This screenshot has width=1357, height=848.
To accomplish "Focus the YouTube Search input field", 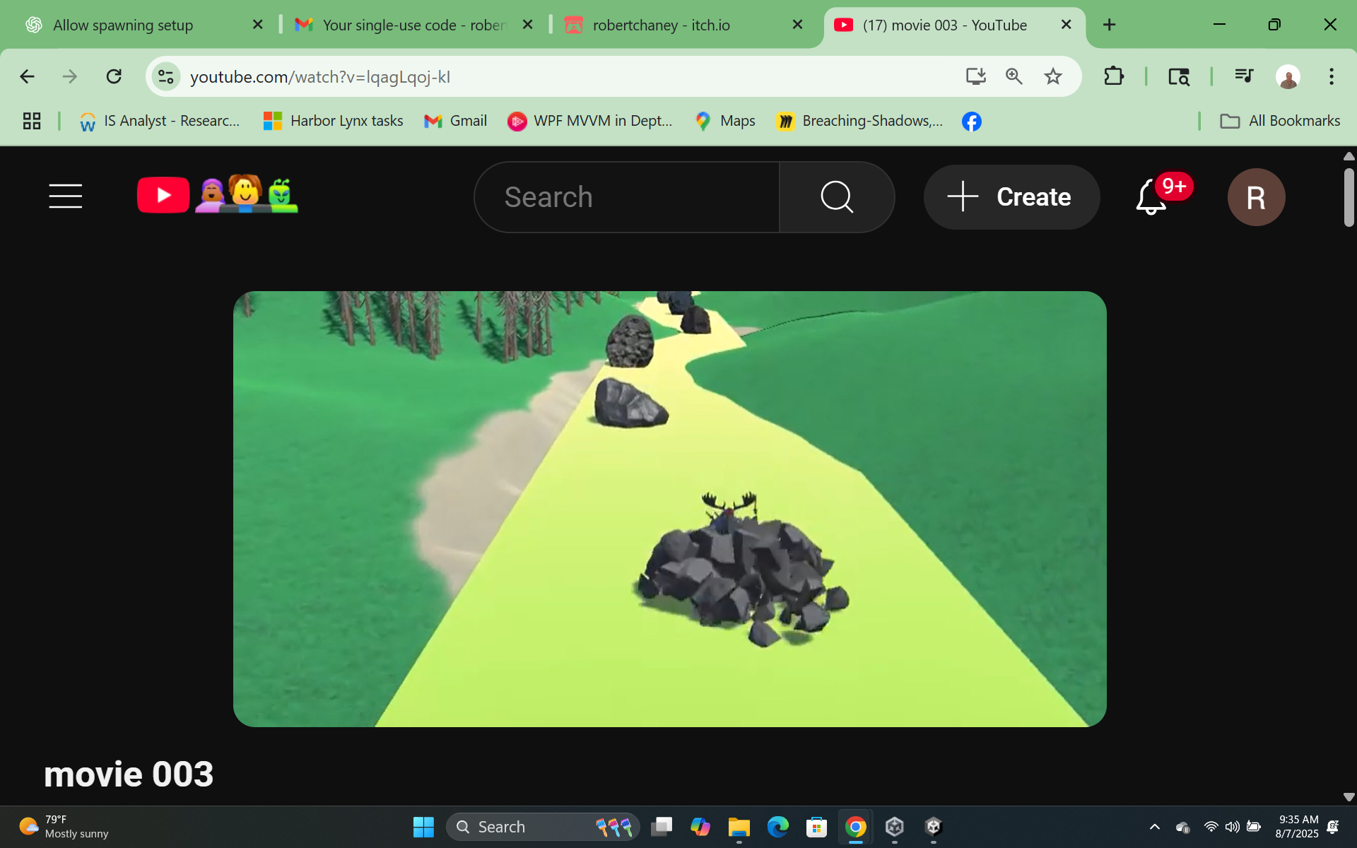I will [x=626, y=197].
